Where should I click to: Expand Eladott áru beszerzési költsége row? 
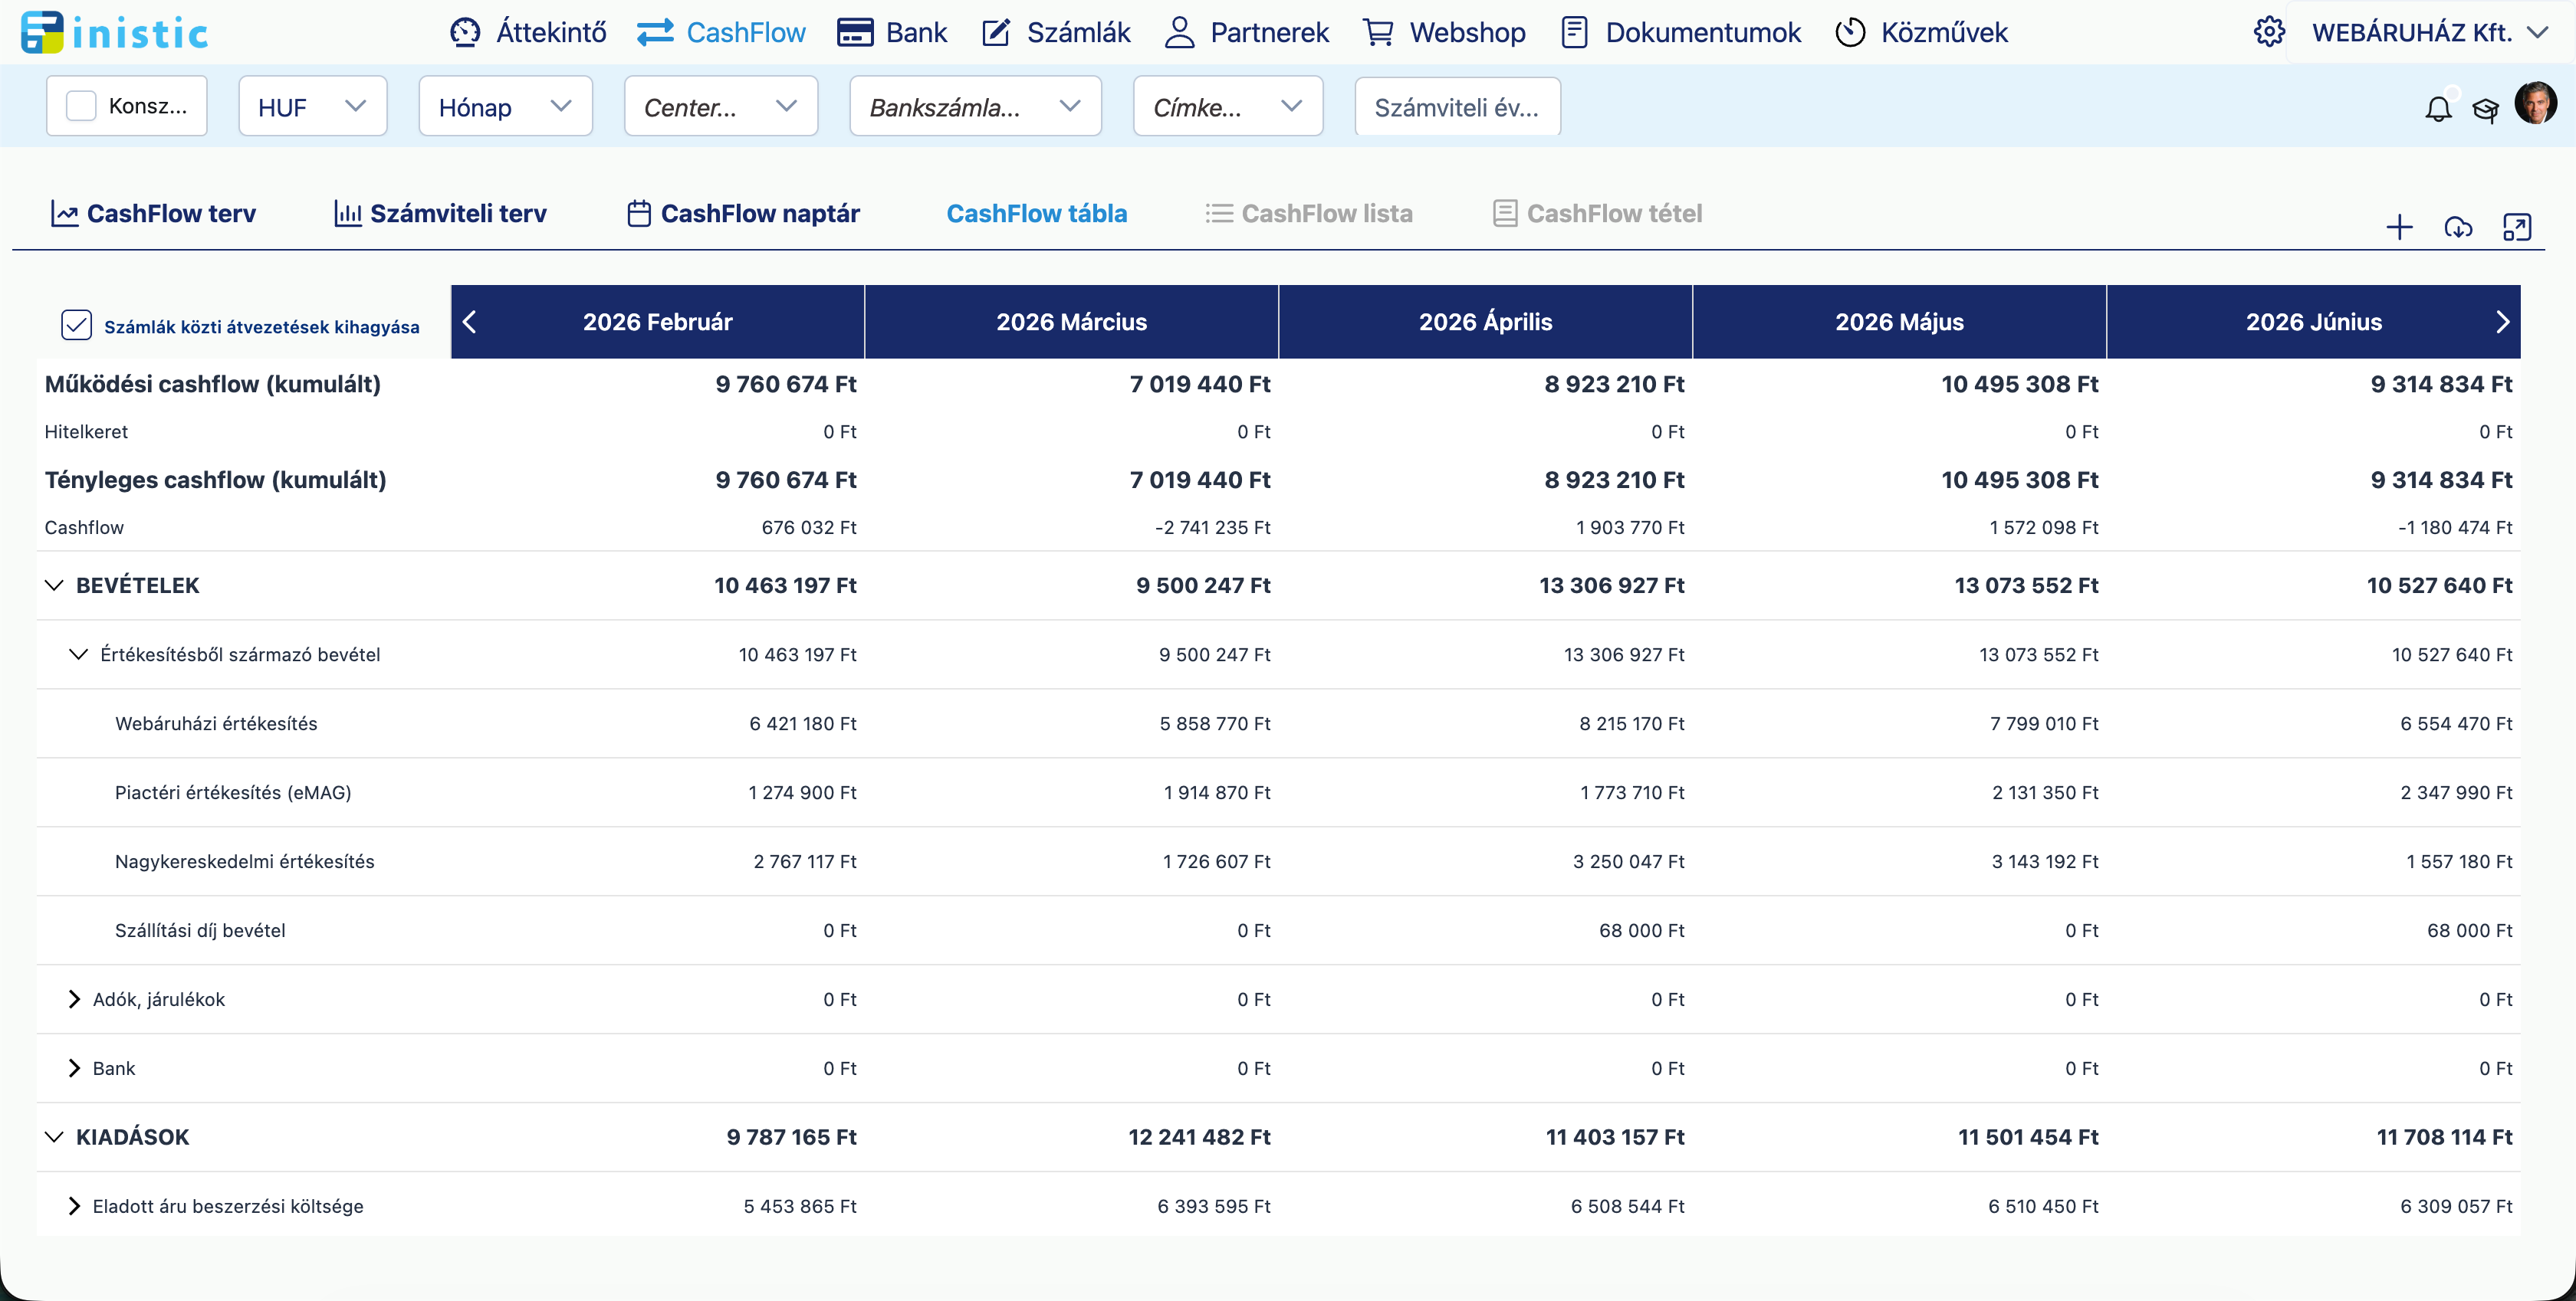73,1206
